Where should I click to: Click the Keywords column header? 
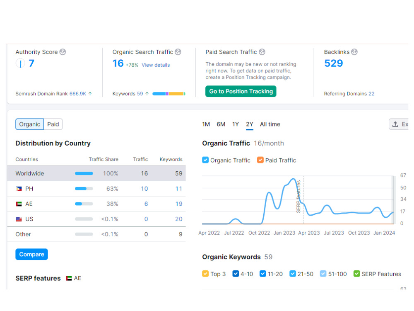[171, 160]
